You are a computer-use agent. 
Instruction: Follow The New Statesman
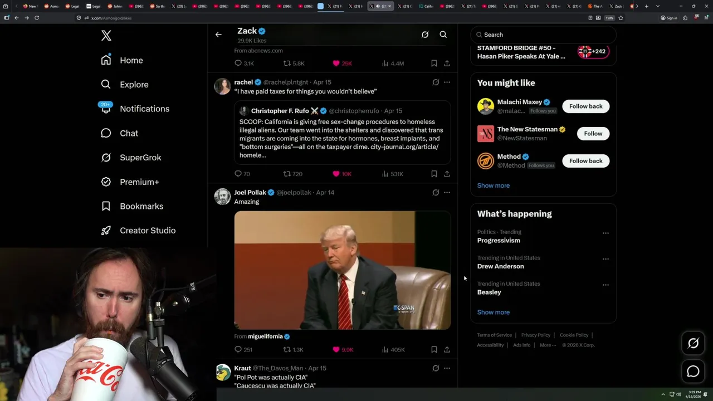tap(593, 134)
